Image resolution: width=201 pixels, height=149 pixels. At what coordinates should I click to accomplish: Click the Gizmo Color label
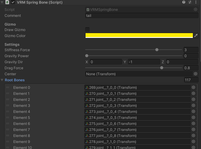point(15,36)
